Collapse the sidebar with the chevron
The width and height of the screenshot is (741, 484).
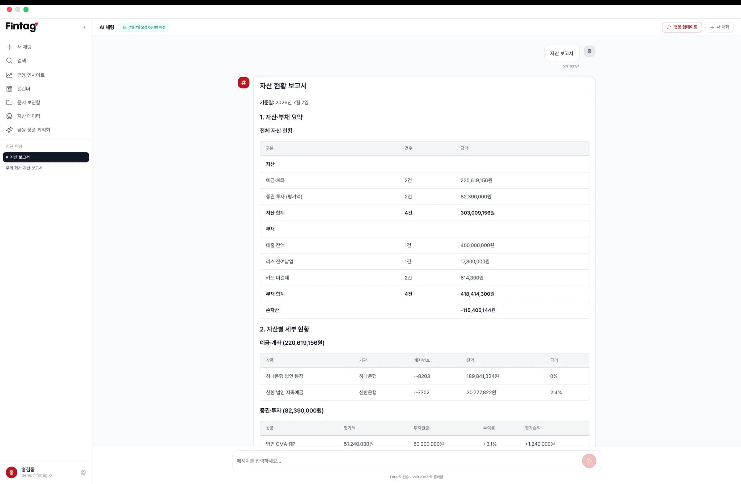85,27
